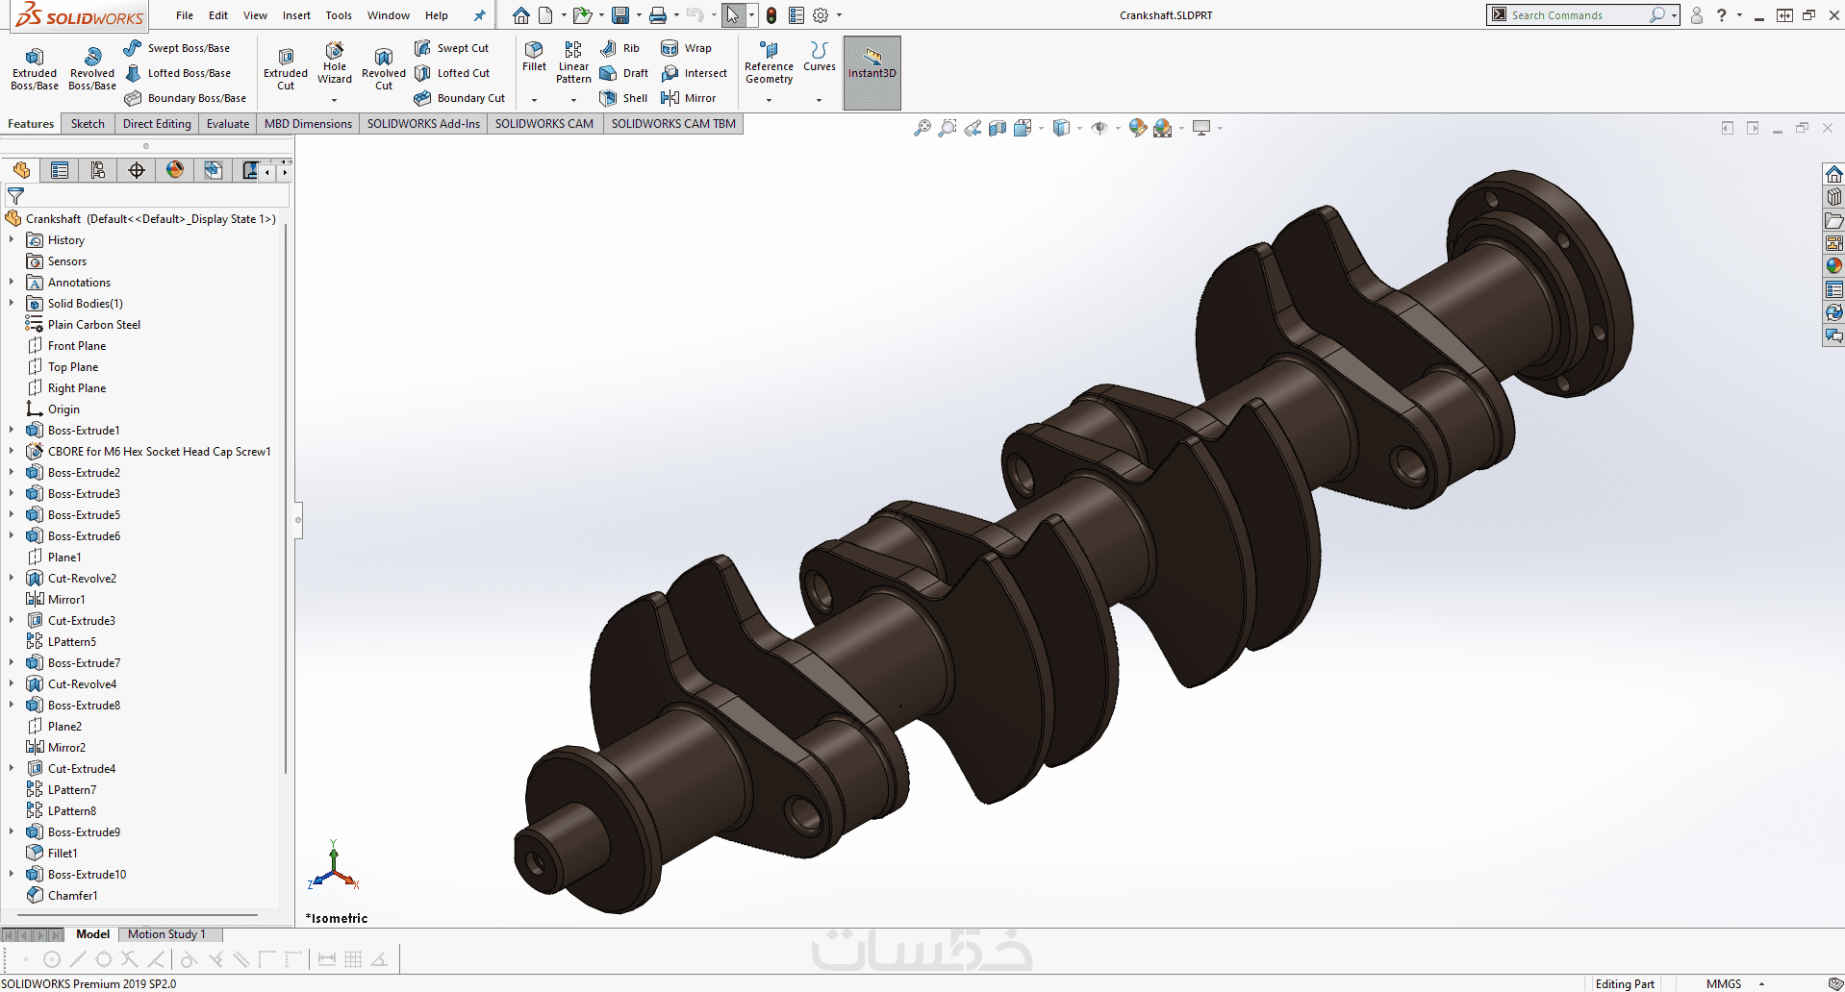Image resolution: width=1845 pixels, height=992 pixels.
Task: Open the PropertyManager panel tab
Action: (60, 170)
